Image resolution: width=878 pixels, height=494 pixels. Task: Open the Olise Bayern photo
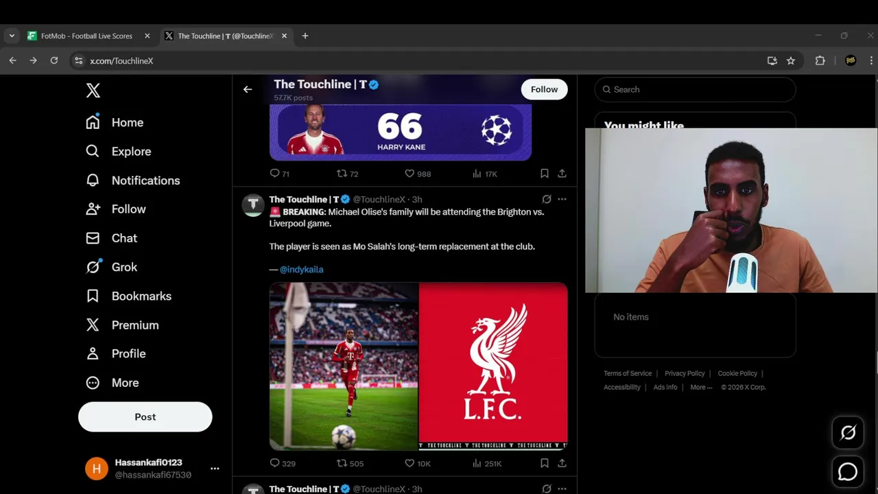pos(344,366)
